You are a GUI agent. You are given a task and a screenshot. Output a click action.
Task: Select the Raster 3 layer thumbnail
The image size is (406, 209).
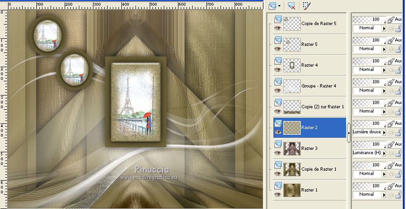click(292, 148)
